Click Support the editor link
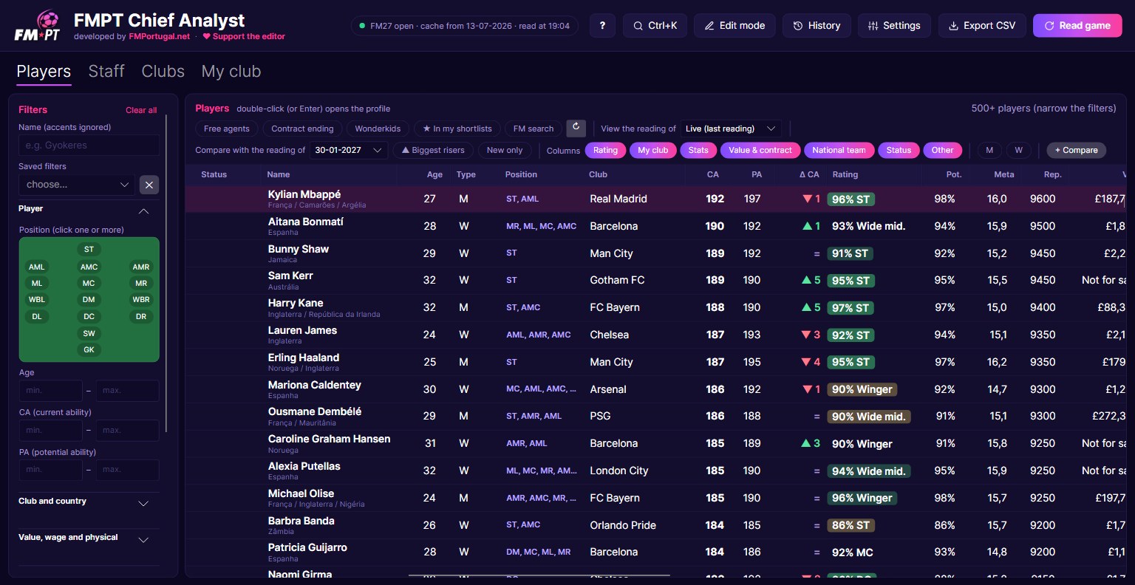 click(x=244, y=36)
